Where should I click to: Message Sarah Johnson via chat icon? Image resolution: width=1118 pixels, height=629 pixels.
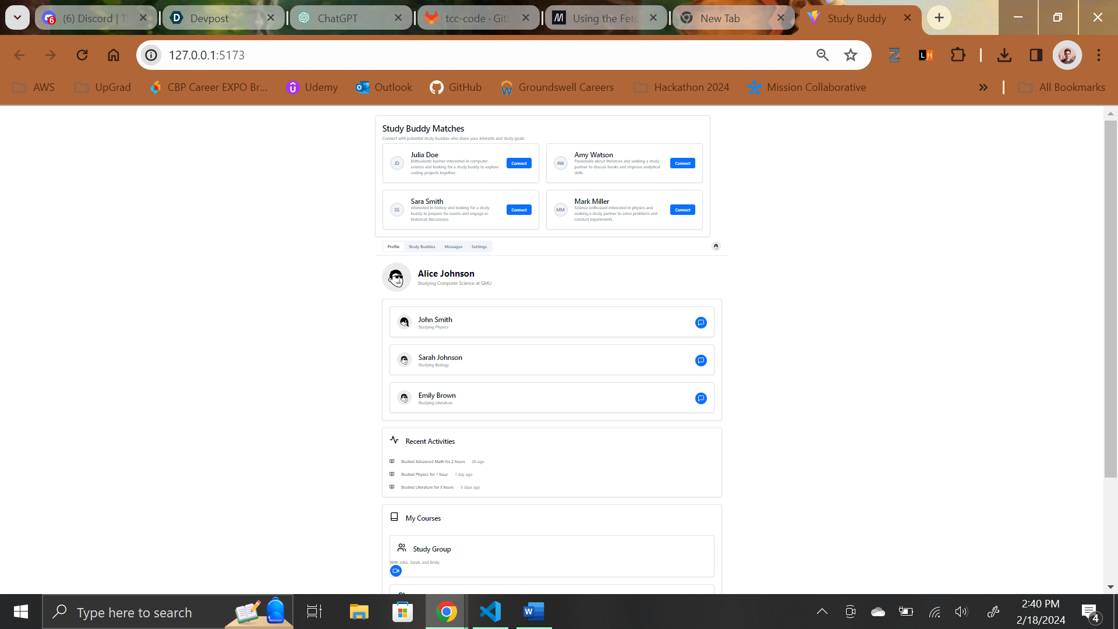700,361
